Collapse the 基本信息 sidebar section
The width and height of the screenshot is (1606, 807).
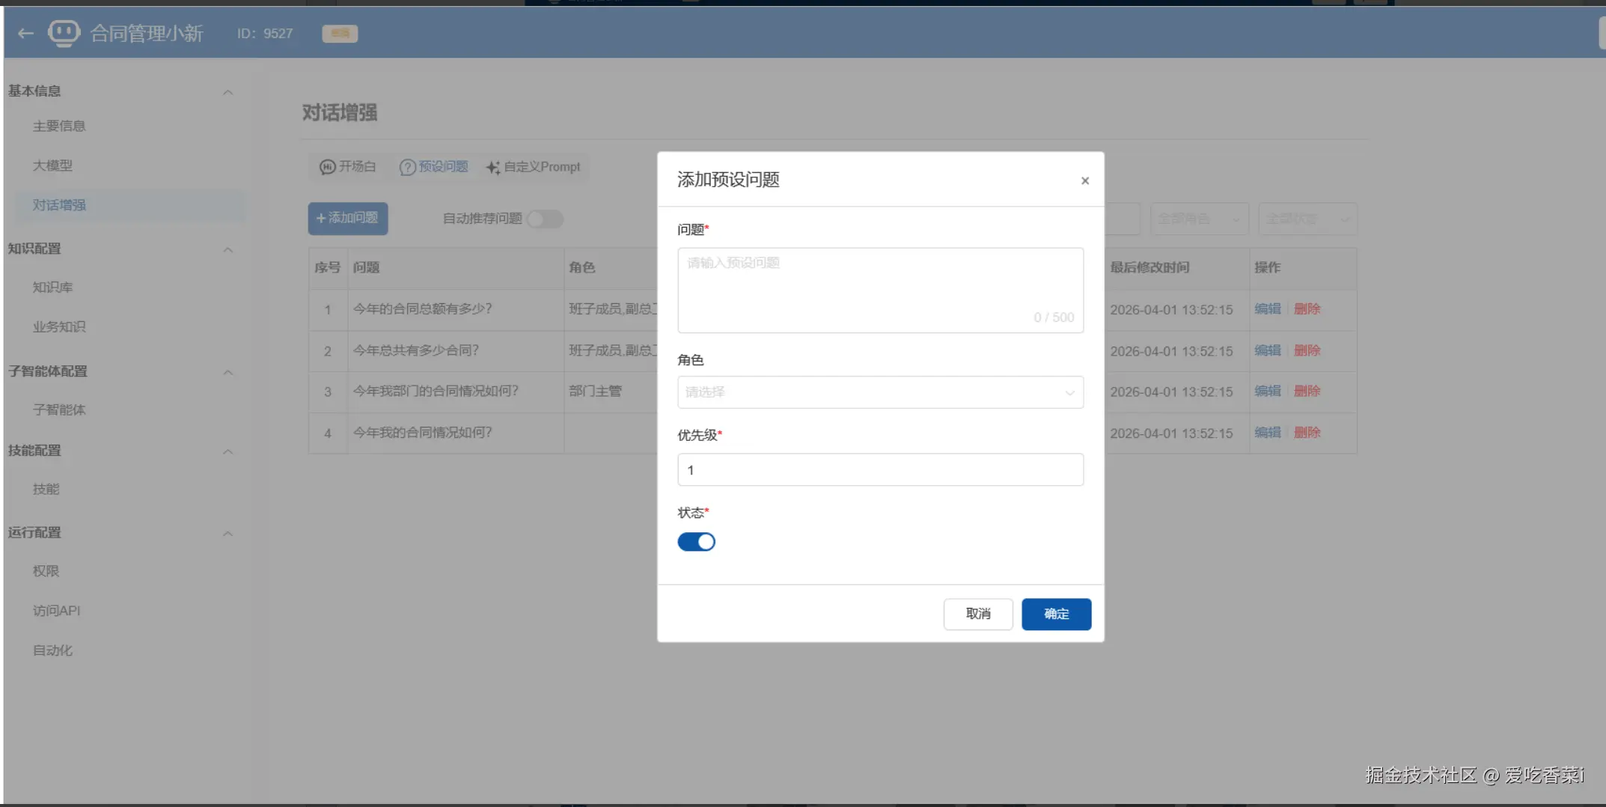228,92
